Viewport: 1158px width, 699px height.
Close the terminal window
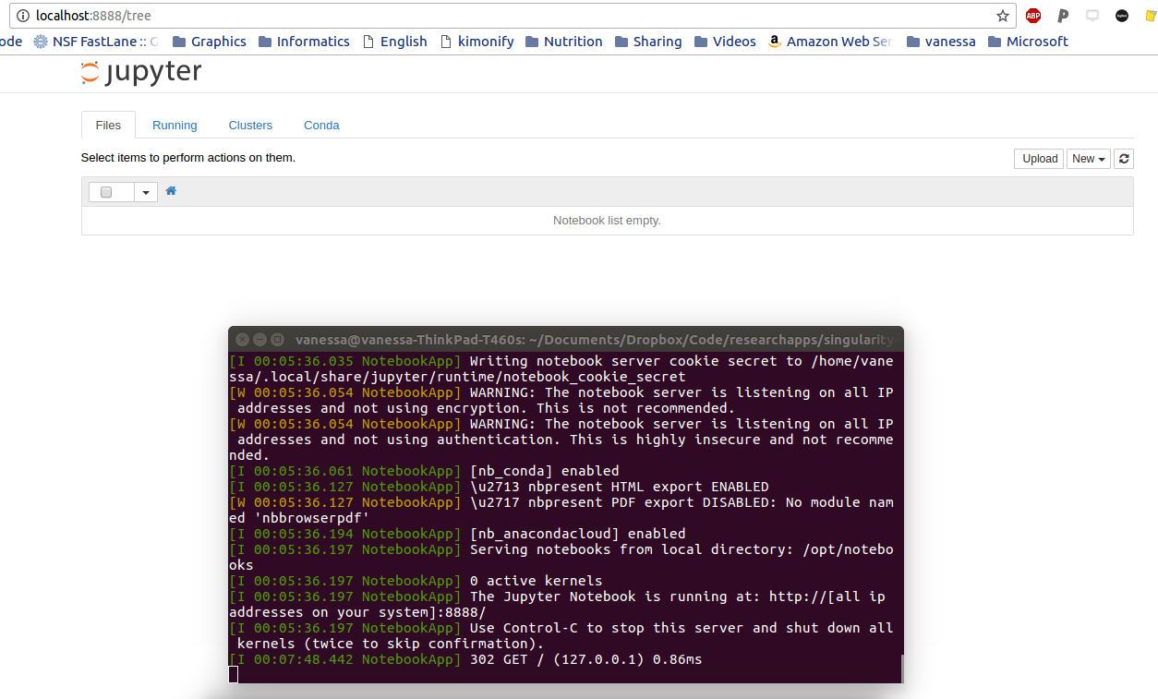(243, 340)
